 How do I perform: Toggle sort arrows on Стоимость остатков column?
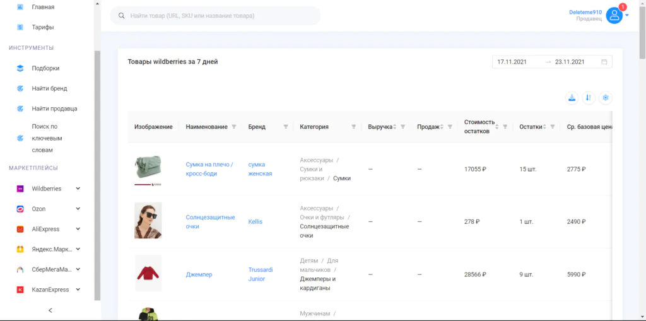coord(497,127)
